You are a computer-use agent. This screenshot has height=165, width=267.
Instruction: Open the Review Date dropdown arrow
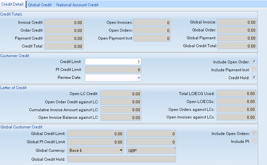point(139,78)
